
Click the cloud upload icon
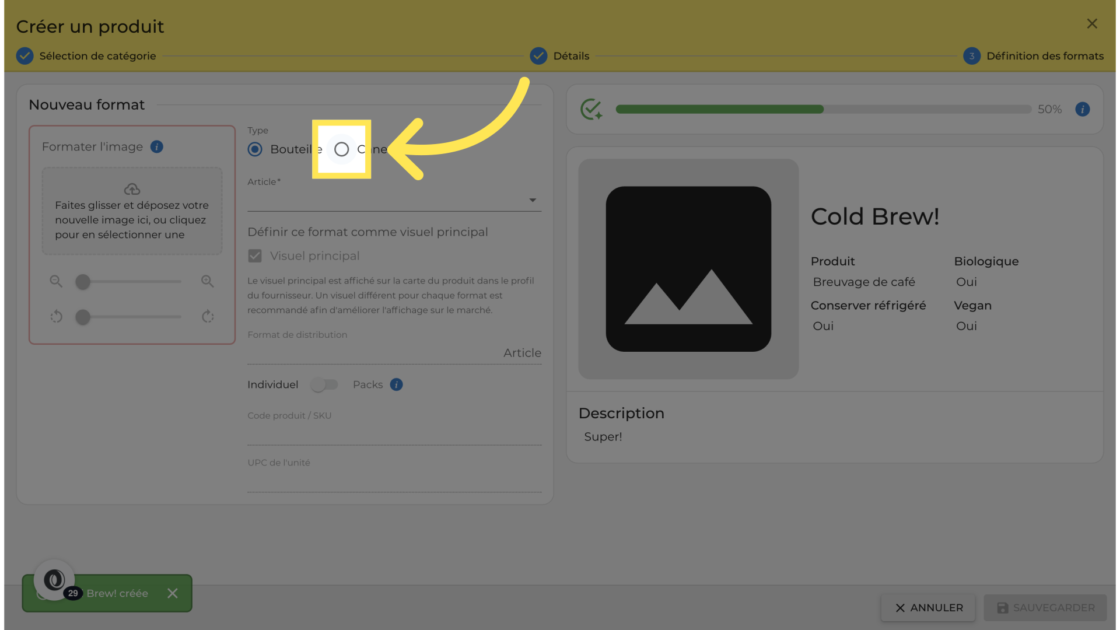(132, 189)
